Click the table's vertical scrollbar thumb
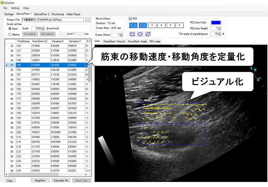 point(89,73)
